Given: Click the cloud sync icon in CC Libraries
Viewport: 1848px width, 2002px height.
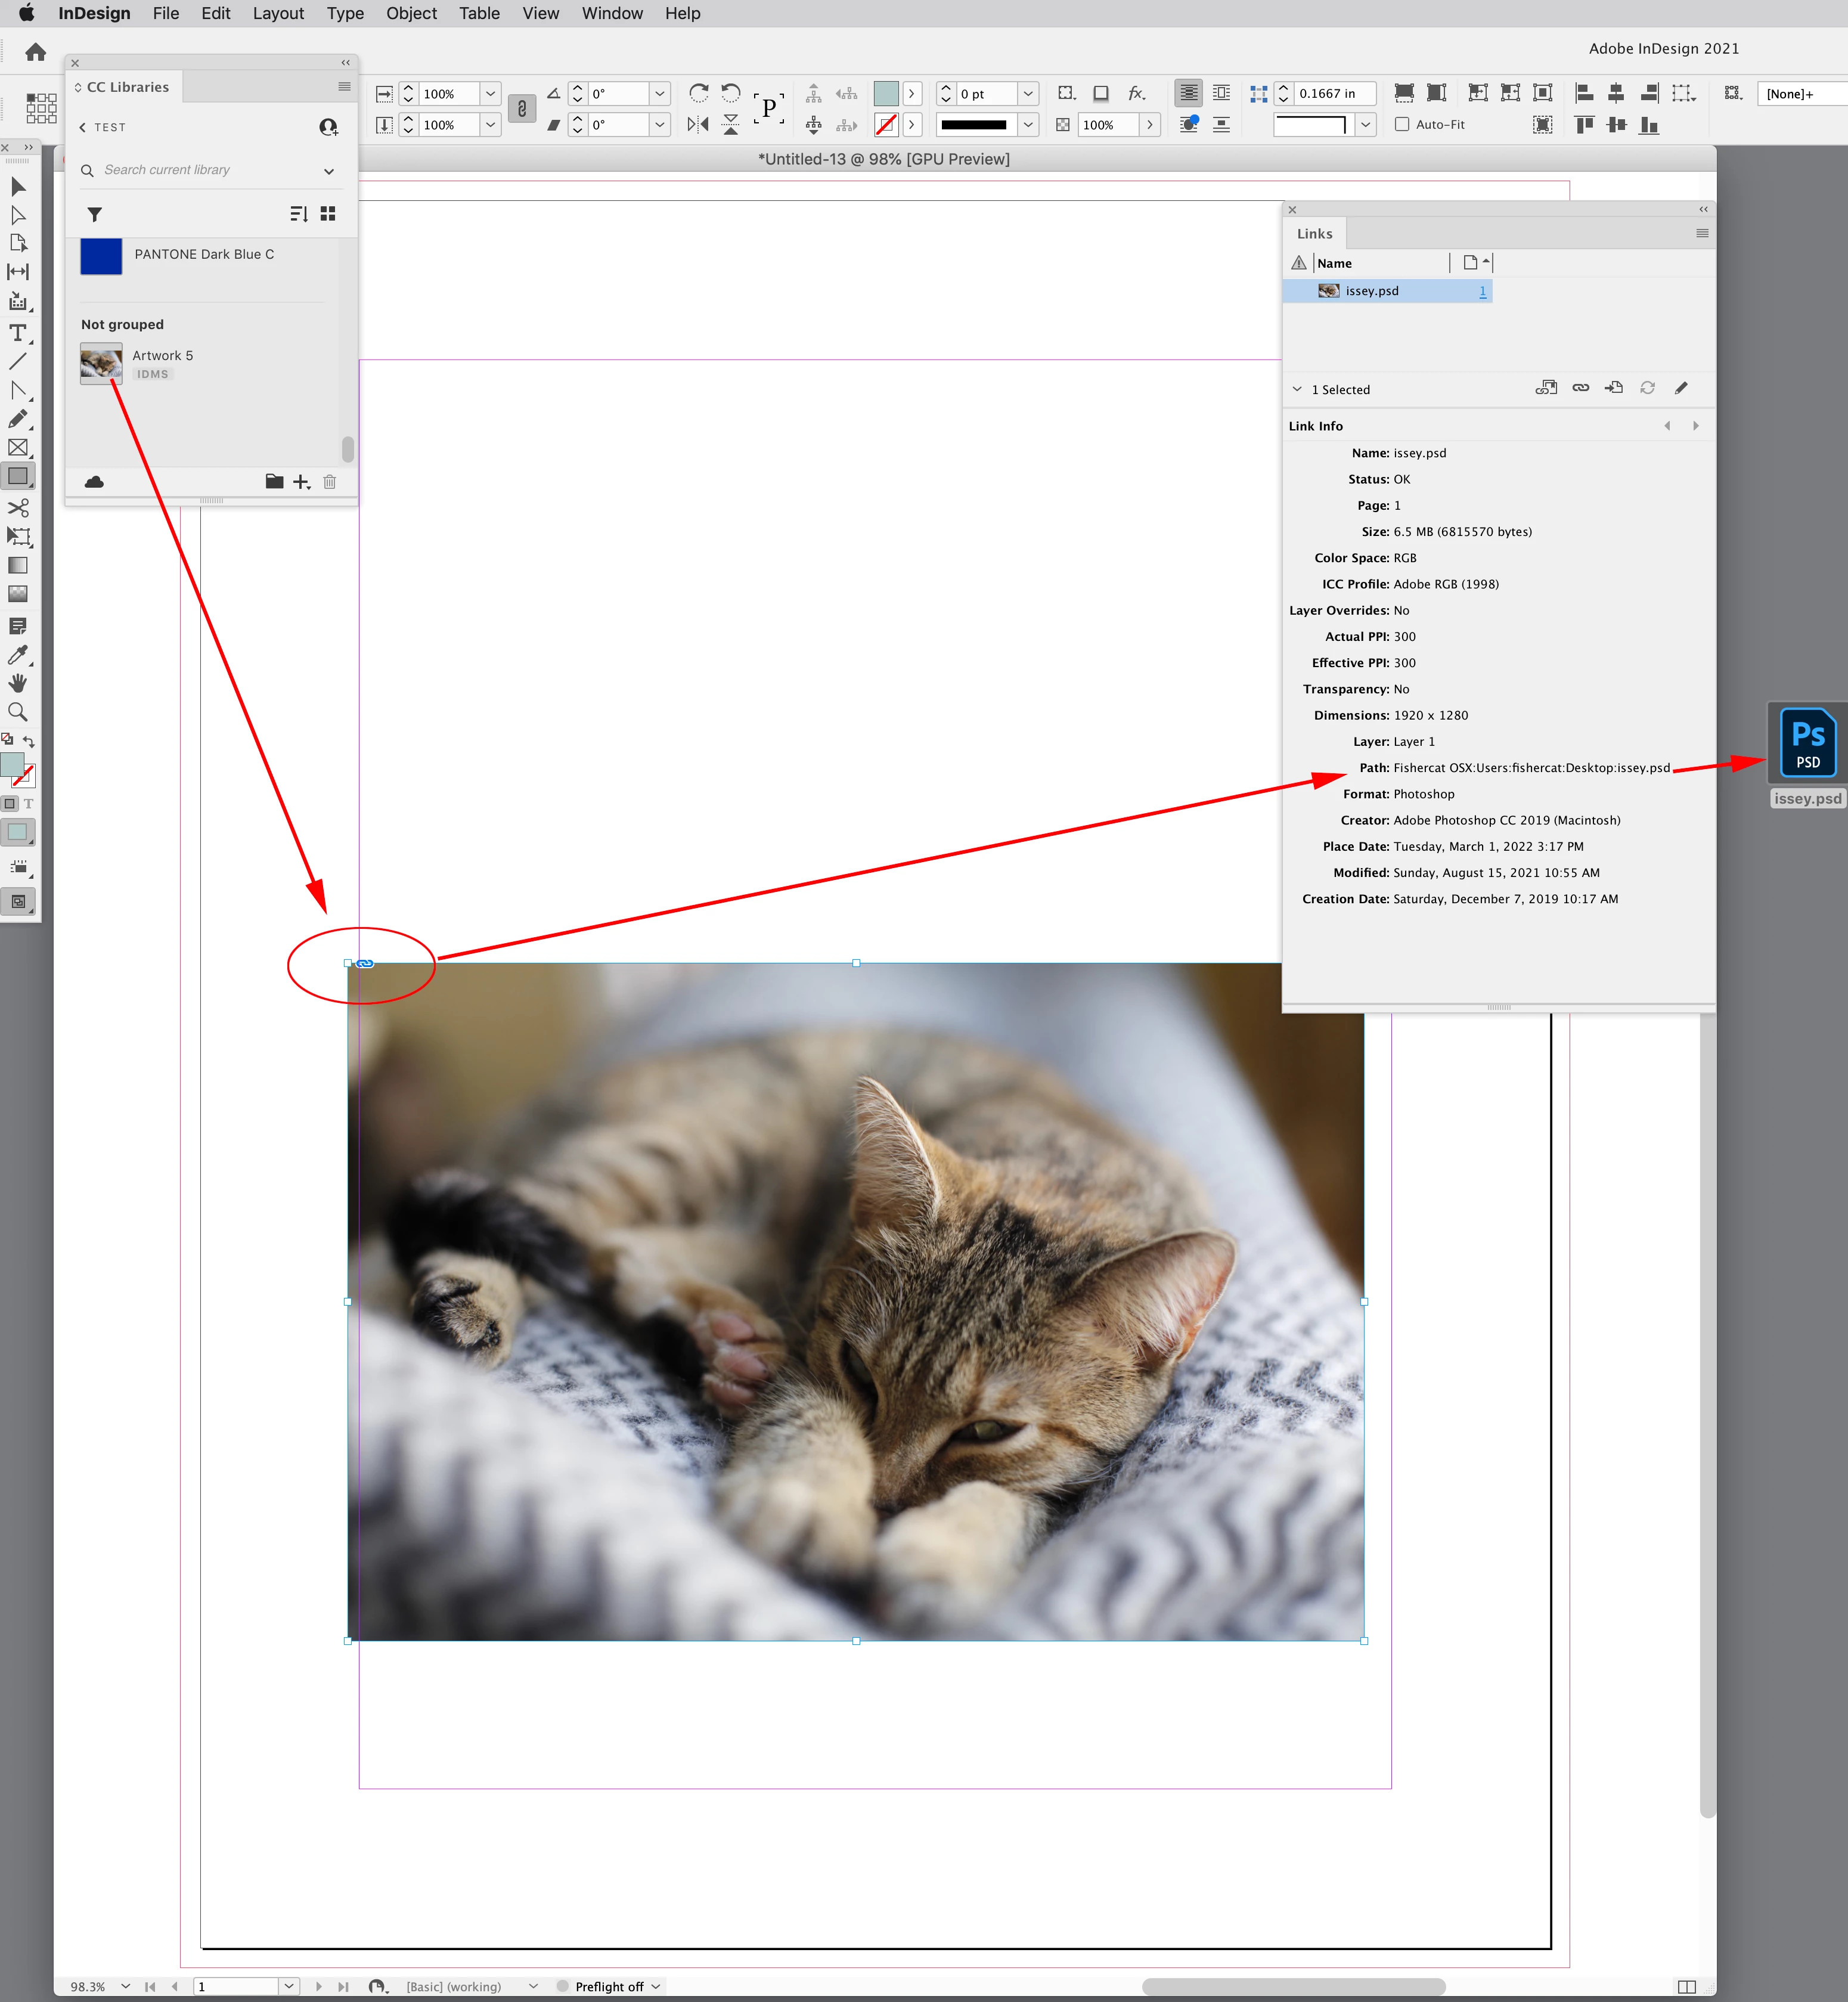Looking at the screenshot, I should coord(94,482).
